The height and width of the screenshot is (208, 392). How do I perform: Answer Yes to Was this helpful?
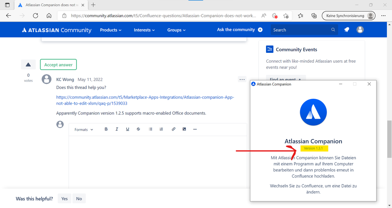coord(64,199)
